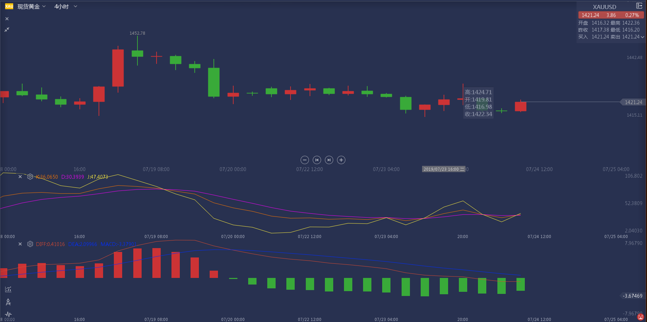Skip to next candles with forward button
Viewport: 647px width, 322px height.
pyautogui.click(x=329, y=160)
